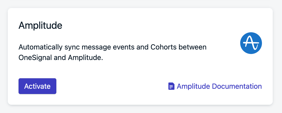The width and height of the screenshot is (282, 113).
Task: Click the integration description text
Action: coord(112,52)
